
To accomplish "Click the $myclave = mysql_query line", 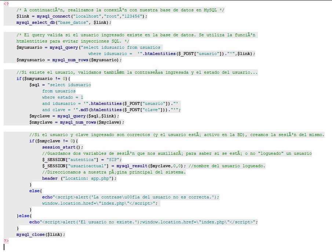I will [x=74, y=116].
